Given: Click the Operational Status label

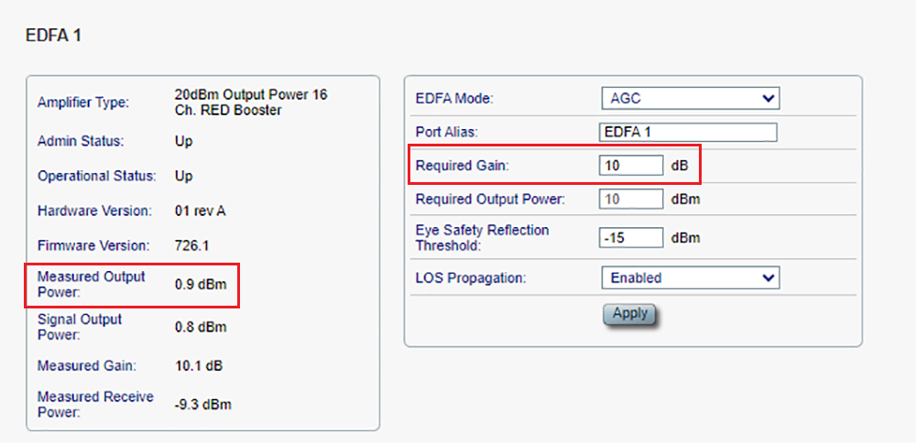Looking at the screenshot, I should pyautogui.click(x=96, y=176).
